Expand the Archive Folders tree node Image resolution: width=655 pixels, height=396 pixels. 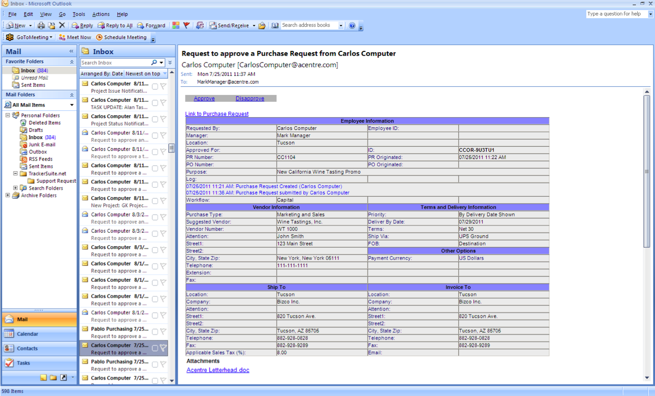[x=8, y=195]
